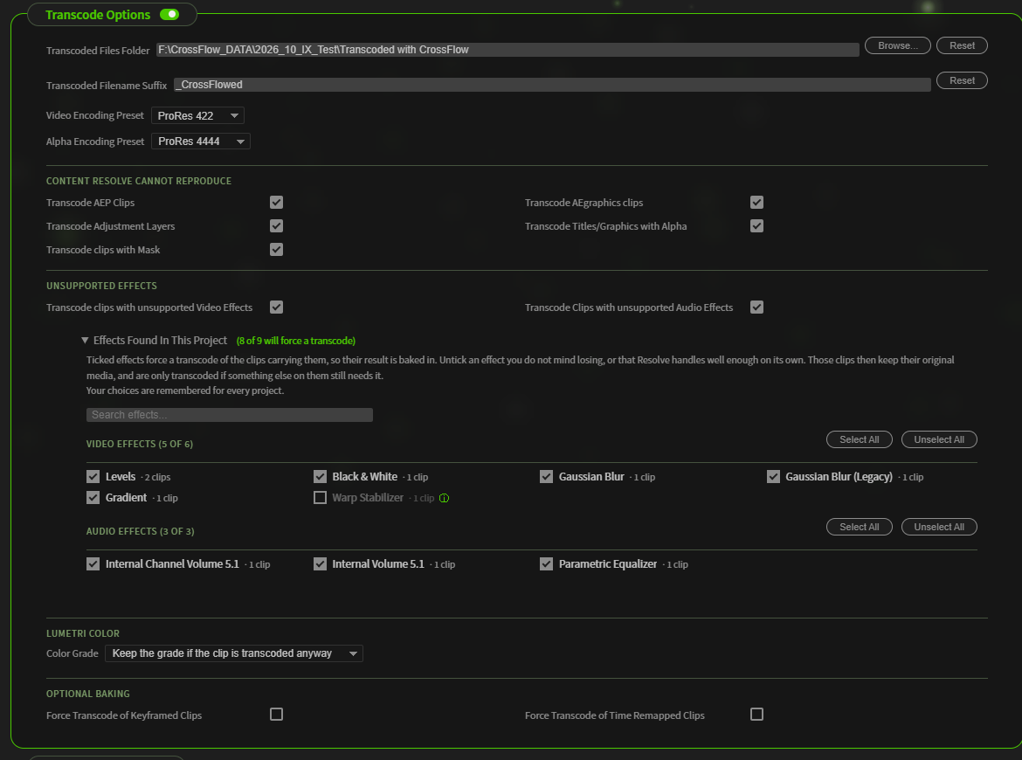Untick the Gaussian Blur (Legacy) effect
The width and height of the screenshot is (1022, 760).
pyautogui.click(x=773, y=476)
